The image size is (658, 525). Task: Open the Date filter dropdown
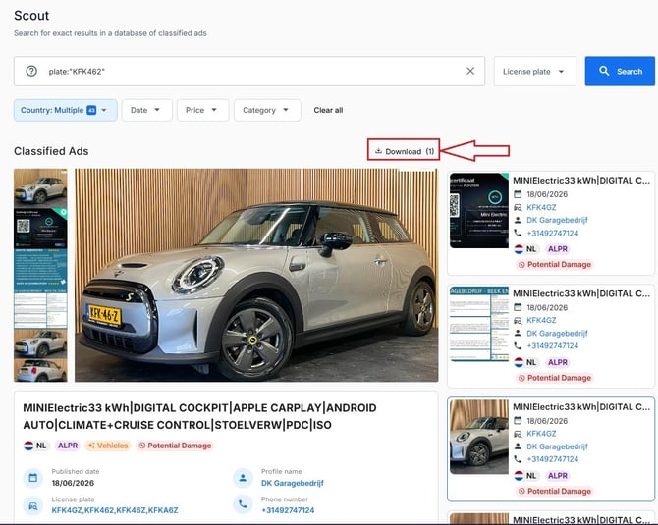tap(147, 110)
